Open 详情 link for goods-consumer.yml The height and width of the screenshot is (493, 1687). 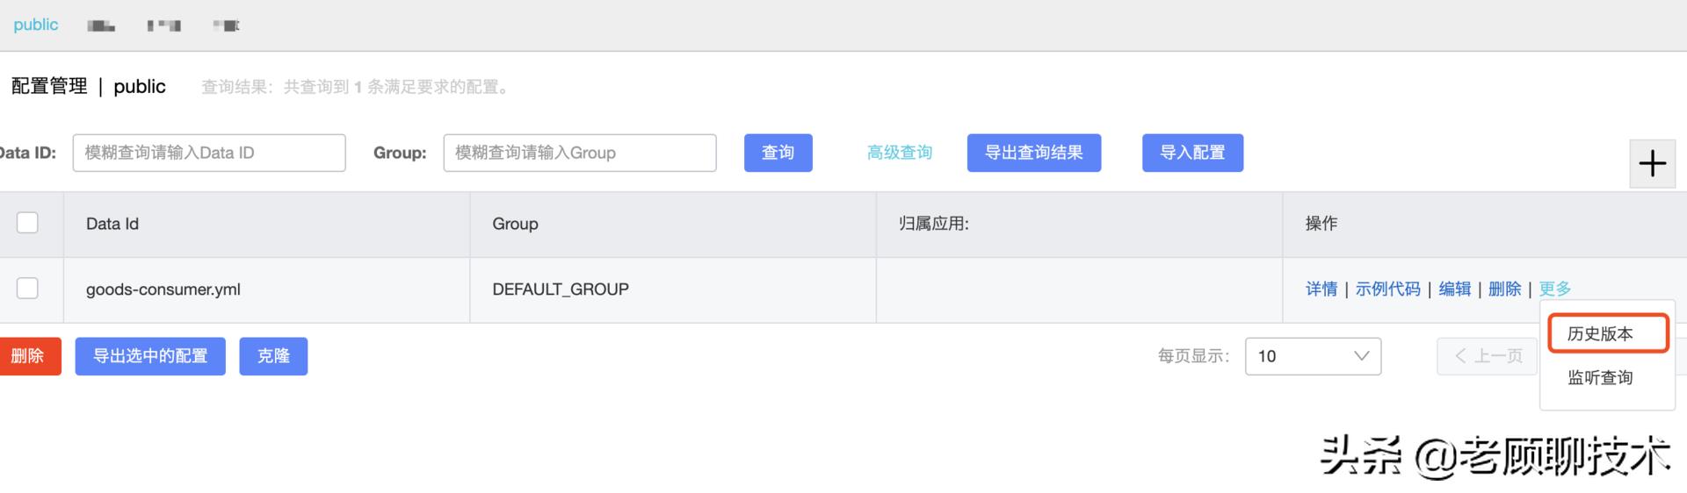1321,289
